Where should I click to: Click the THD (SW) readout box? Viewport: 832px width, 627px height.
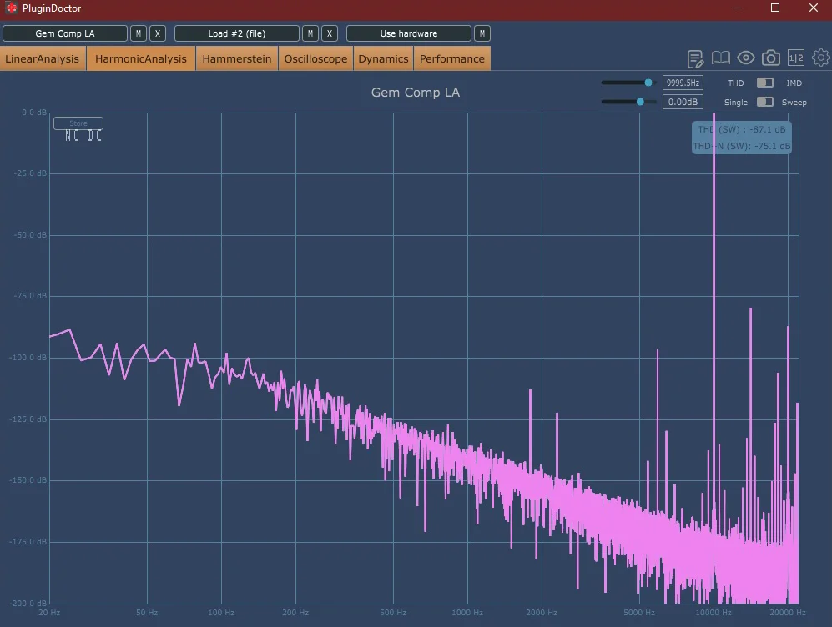click(x=742, y=138)
